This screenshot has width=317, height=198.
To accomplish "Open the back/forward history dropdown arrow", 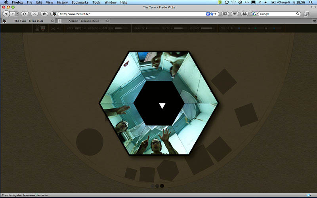I will (17, 14).
